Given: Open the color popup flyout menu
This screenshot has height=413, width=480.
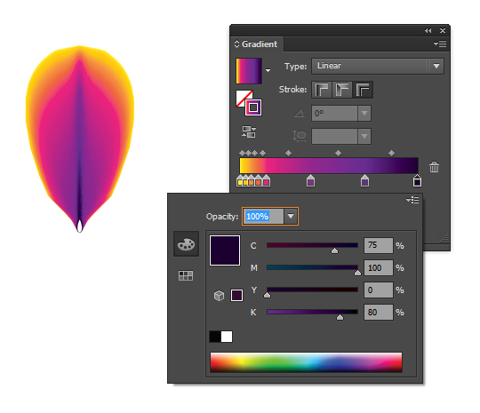Looking at the screenshot, I should [412, 200].
